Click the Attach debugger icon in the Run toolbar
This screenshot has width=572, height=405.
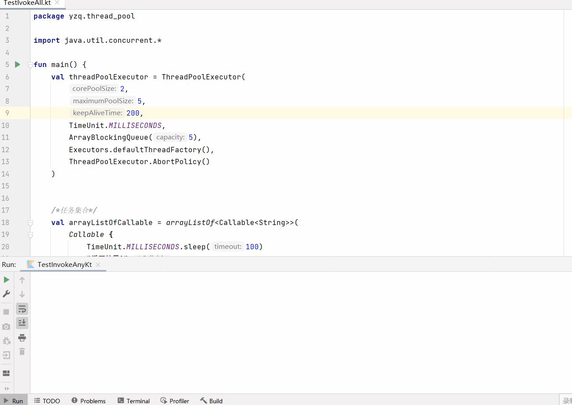pos(6,341)
